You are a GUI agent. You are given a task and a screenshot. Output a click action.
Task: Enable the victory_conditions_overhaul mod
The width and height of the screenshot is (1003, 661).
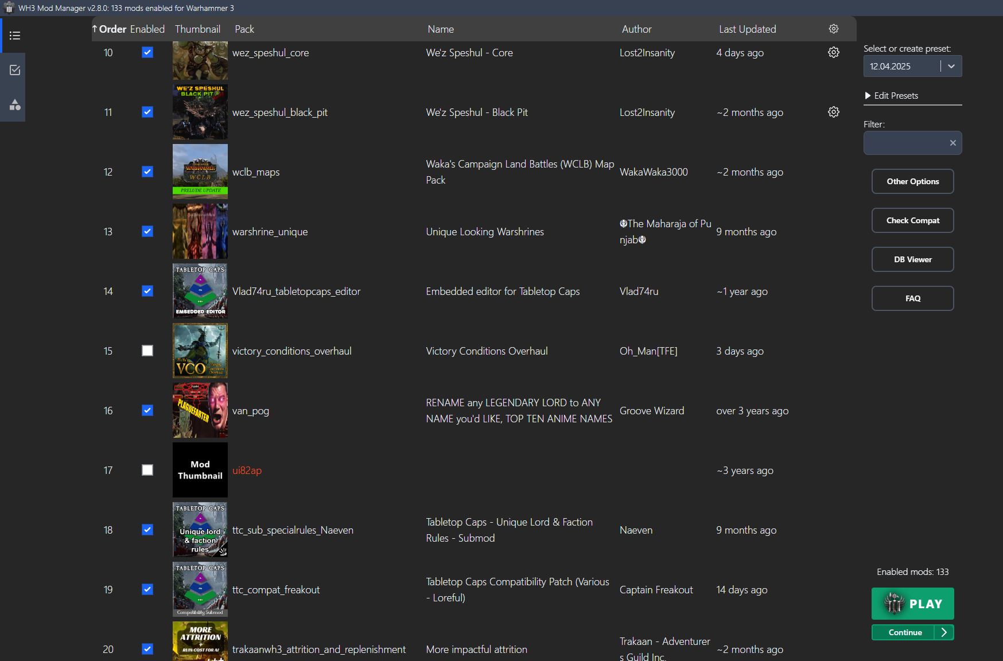147,351
